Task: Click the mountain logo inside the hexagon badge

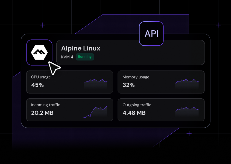Action: [x=39, y=52]
